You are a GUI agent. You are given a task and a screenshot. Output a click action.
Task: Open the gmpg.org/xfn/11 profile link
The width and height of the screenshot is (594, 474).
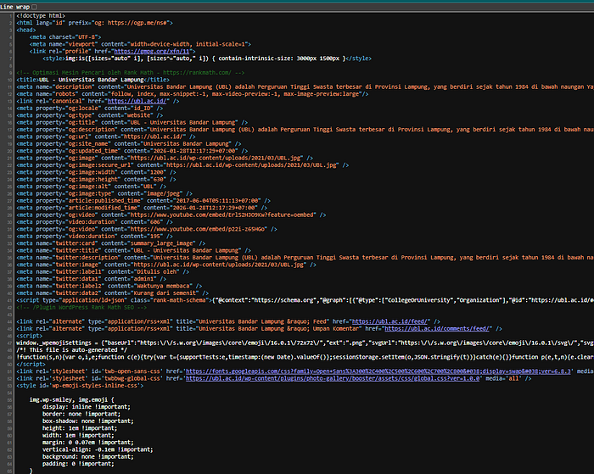pos(152,52)
